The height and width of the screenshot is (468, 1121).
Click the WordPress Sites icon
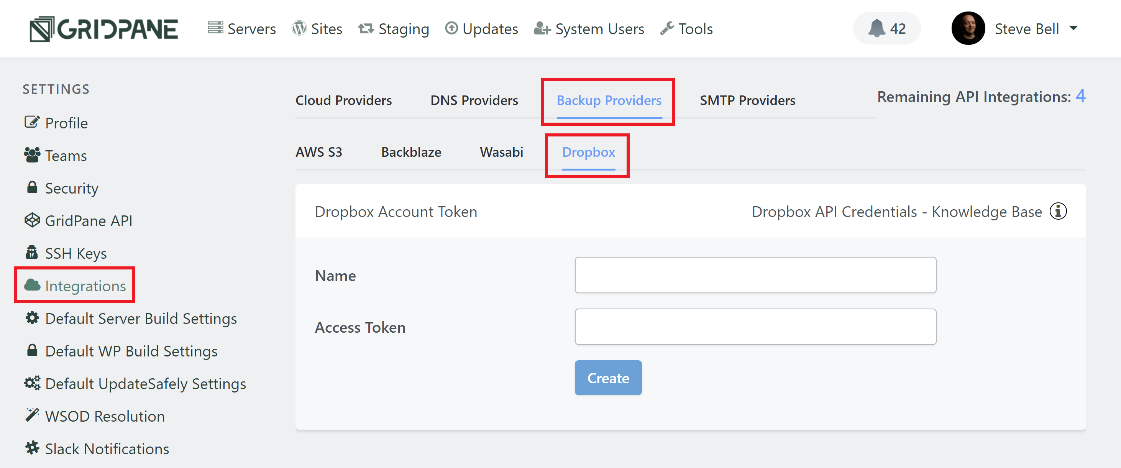click(299, 28)
